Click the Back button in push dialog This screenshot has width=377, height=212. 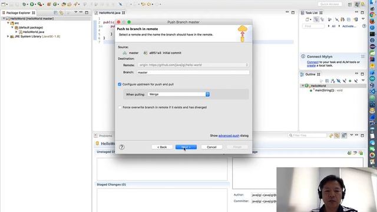tap(162, 147)
